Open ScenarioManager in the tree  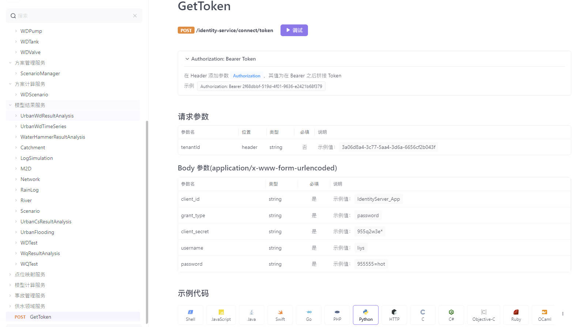[x=40, y=73]
